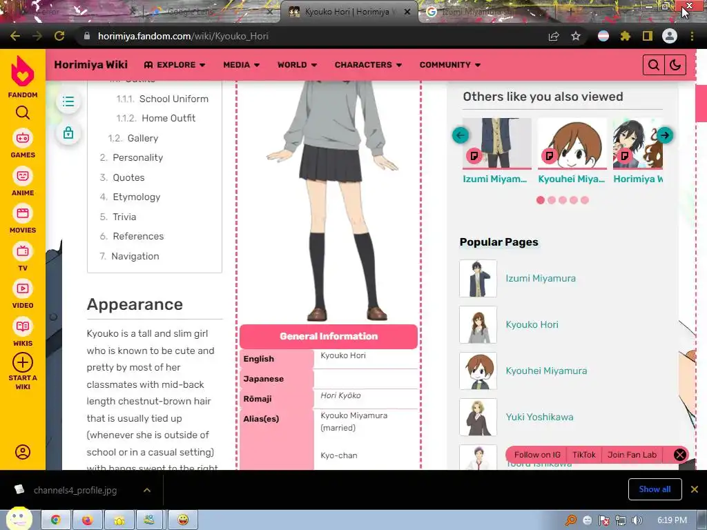Viewport: 707px width, 530px height.
Task: Open the Izumi Miyamura link in Popular Pages
Action: click(x=540, y=278)
